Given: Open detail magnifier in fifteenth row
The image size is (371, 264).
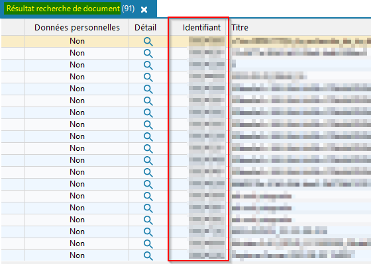Looking at the screenshot, I should pos(148,208).
